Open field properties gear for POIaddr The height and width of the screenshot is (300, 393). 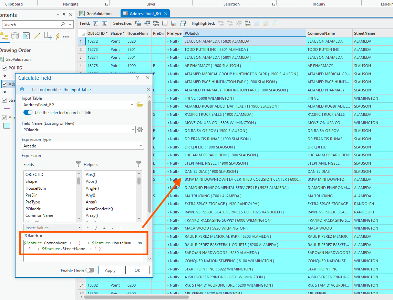coord(140,130)
